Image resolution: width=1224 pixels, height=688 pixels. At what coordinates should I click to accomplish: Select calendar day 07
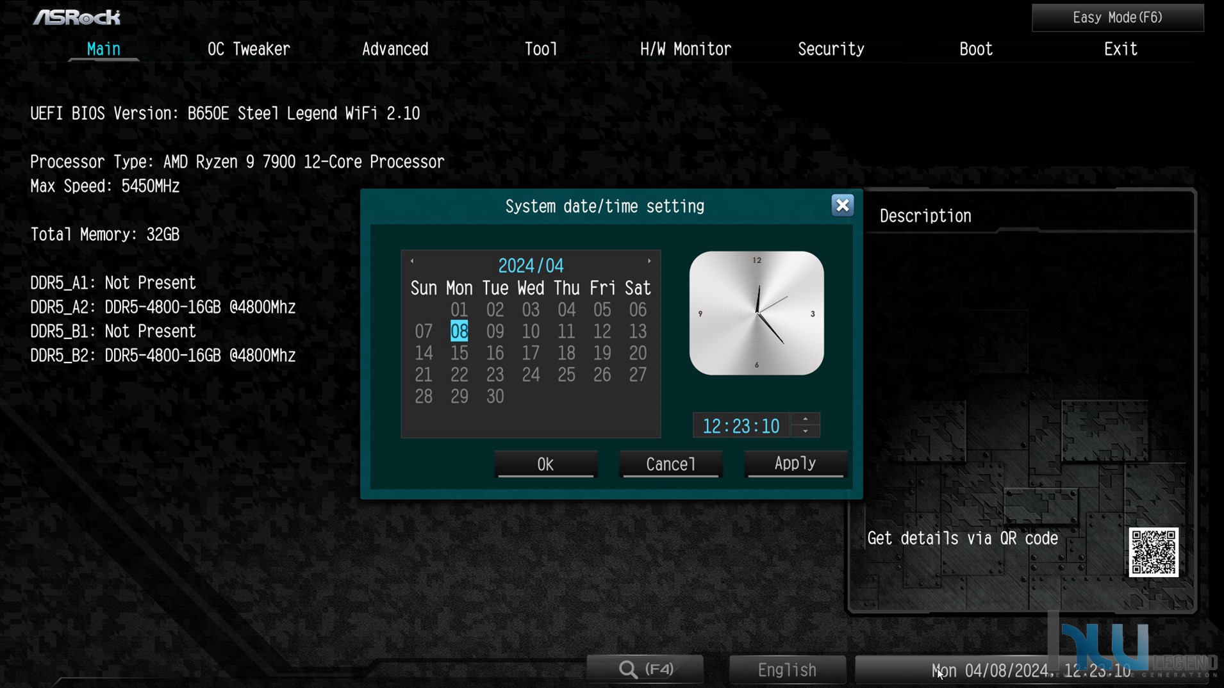pos(424,332)
